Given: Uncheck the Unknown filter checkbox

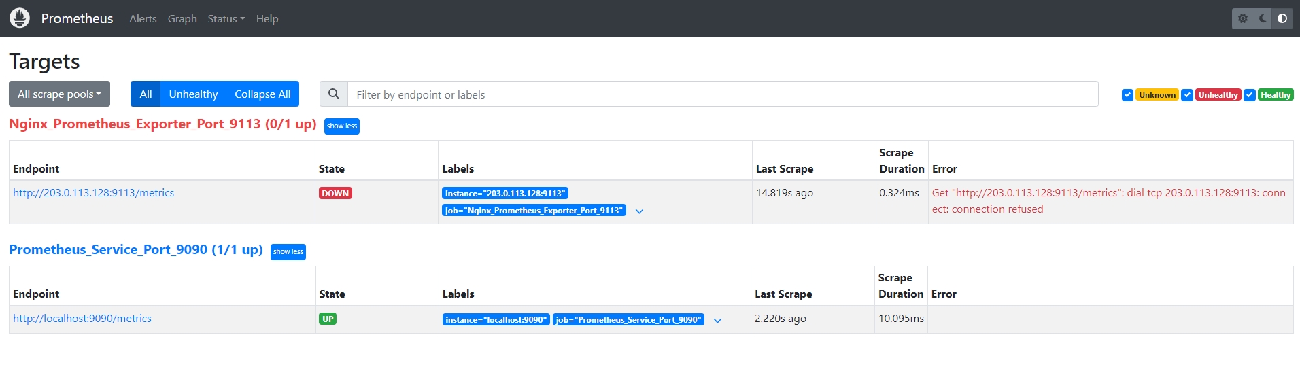Looking at the screenshot, I should [x=1127, y=95].
